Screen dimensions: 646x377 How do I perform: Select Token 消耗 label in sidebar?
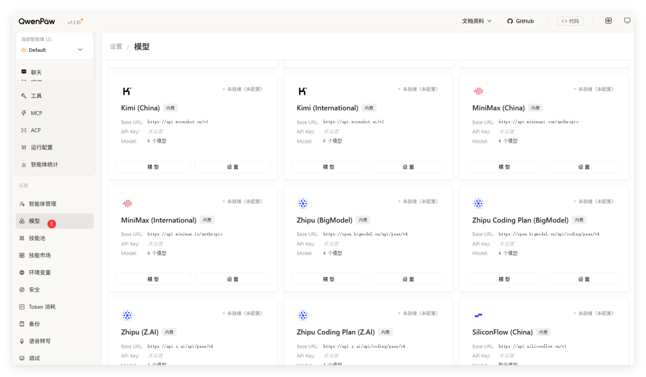(x=42, y=306)
